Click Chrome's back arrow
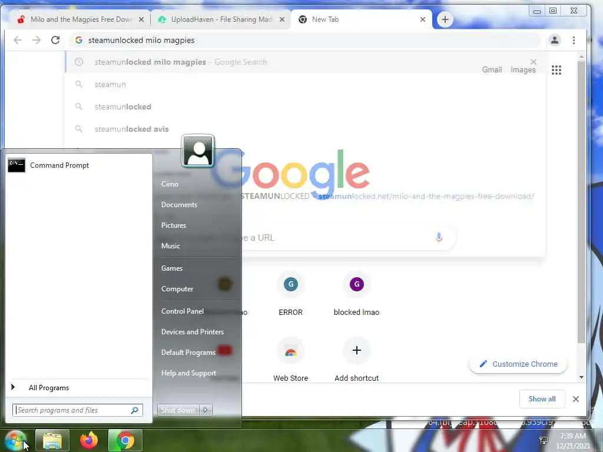This screenshot has width=603, height=452. coord(18,40)
